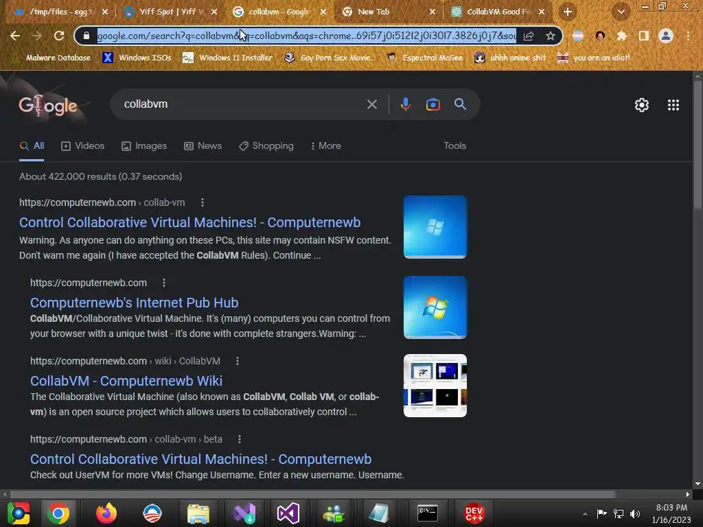Select the Videos search filter
Screen dimensions: 703x527
point(83,146)
